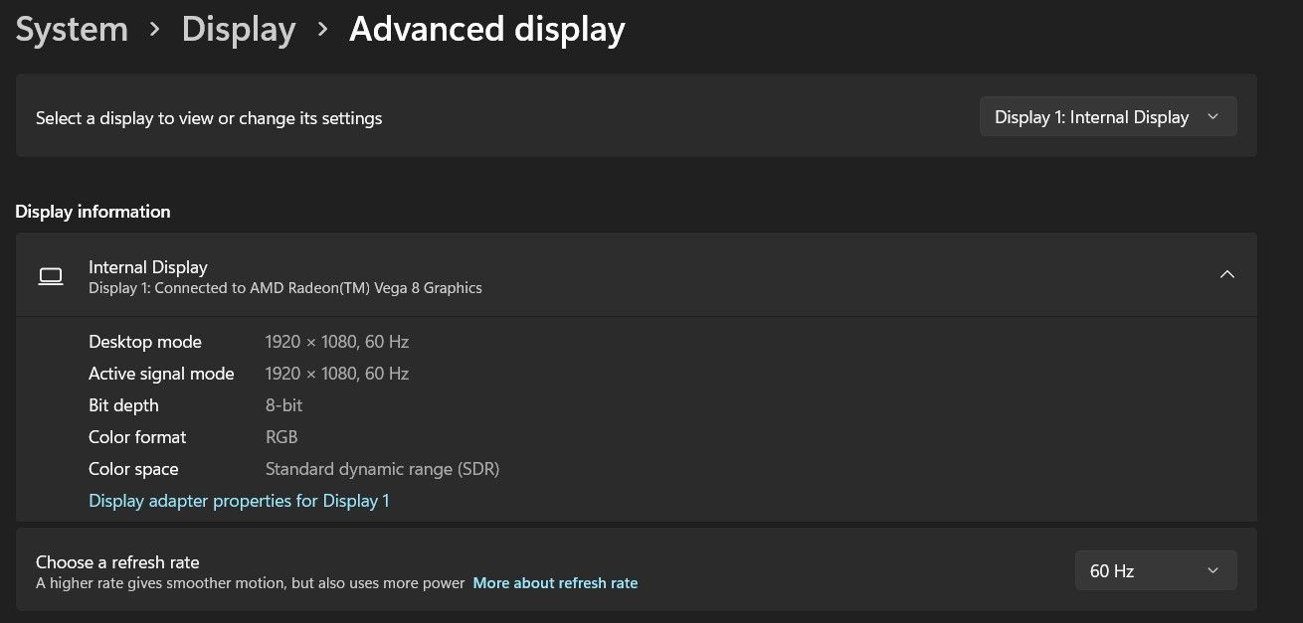Click More about refresh rate

pyautogui.click(x=555, y=583)
